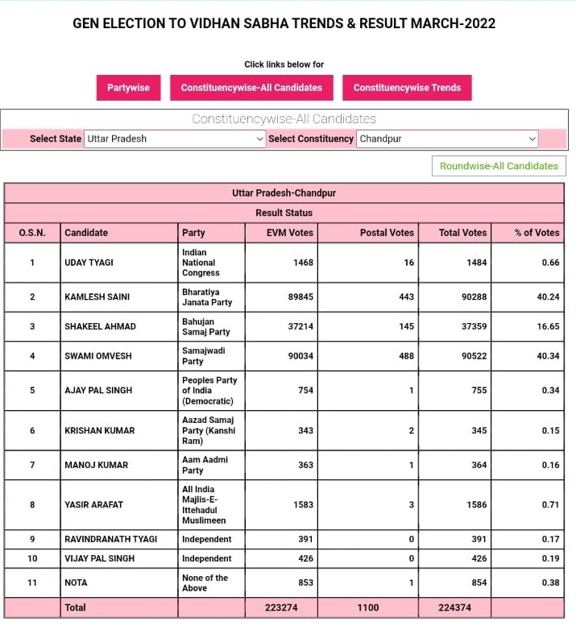Open the Select State dropdown showing Uttar Pradesh
This screenshot has height=626, width=576.
tap(175, 139)
